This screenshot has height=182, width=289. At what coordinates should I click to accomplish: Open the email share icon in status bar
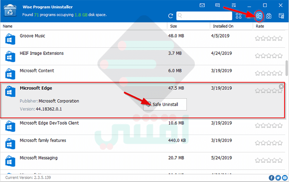pyautogui.click(x=285, y=177)
